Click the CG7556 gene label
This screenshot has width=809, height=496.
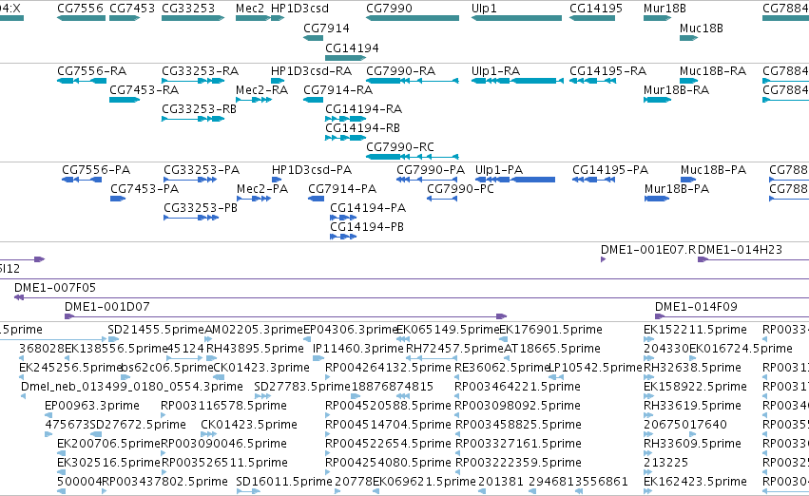point(81,9)
